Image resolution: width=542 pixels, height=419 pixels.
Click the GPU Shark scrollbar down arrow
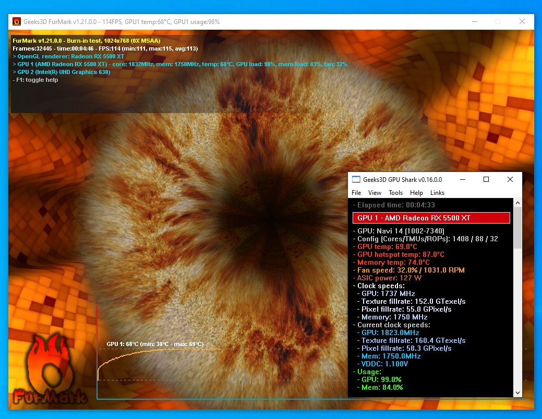point(517,393)
